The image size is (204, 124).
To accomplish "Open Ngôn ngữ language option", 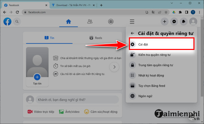I will (161, 96).
